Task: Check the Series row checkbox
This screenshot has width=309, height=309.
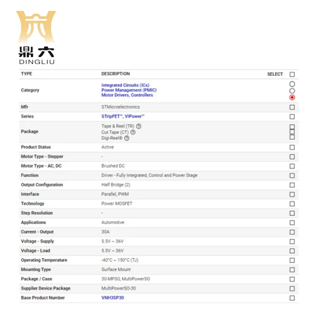Action: 292,117
